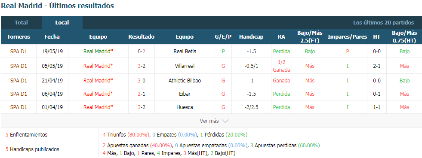Open the Eibar team link
This screenshot has height=158, width=422.
click(185, 94)
